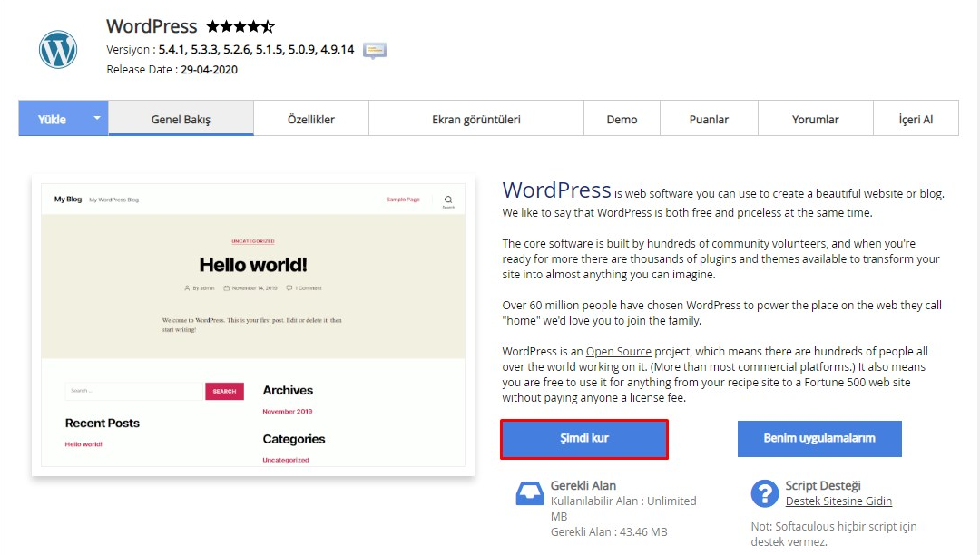Viewport: 980px width, 555px height.
Task: Click the star rating next to WordPress
Action: point(240,26)
